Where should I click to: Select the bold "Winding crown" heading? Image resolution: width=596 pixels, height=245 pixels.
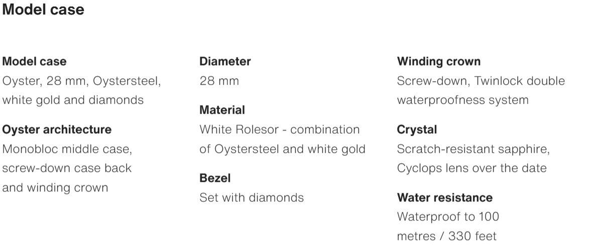tap(439, 62)
